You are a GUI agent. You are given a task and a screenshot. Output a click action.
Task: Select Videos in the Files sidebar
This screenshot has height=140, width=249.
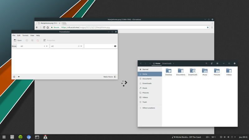coord(150,97)
